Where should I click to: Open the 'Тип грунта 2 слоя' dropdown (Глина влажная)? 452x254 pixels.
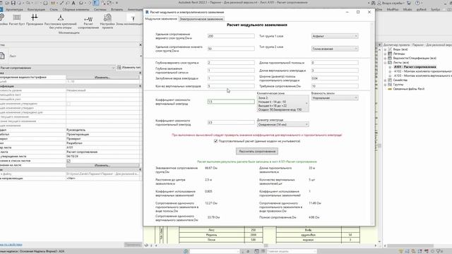335,49
